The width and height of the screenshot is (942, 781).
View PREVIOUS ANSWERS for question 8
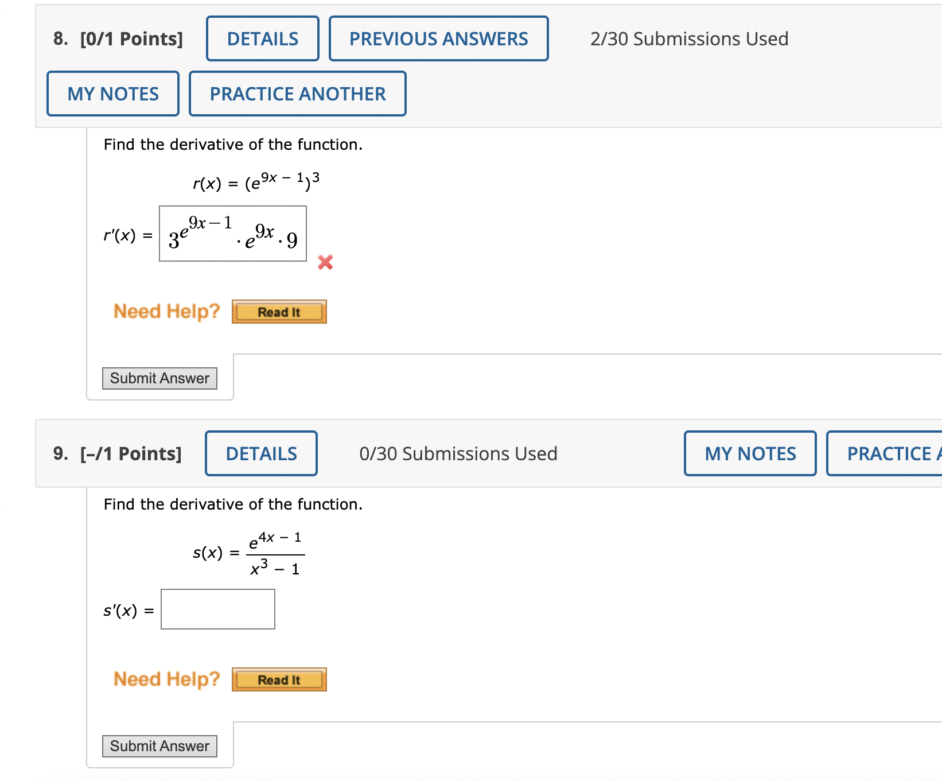[438, 38]
